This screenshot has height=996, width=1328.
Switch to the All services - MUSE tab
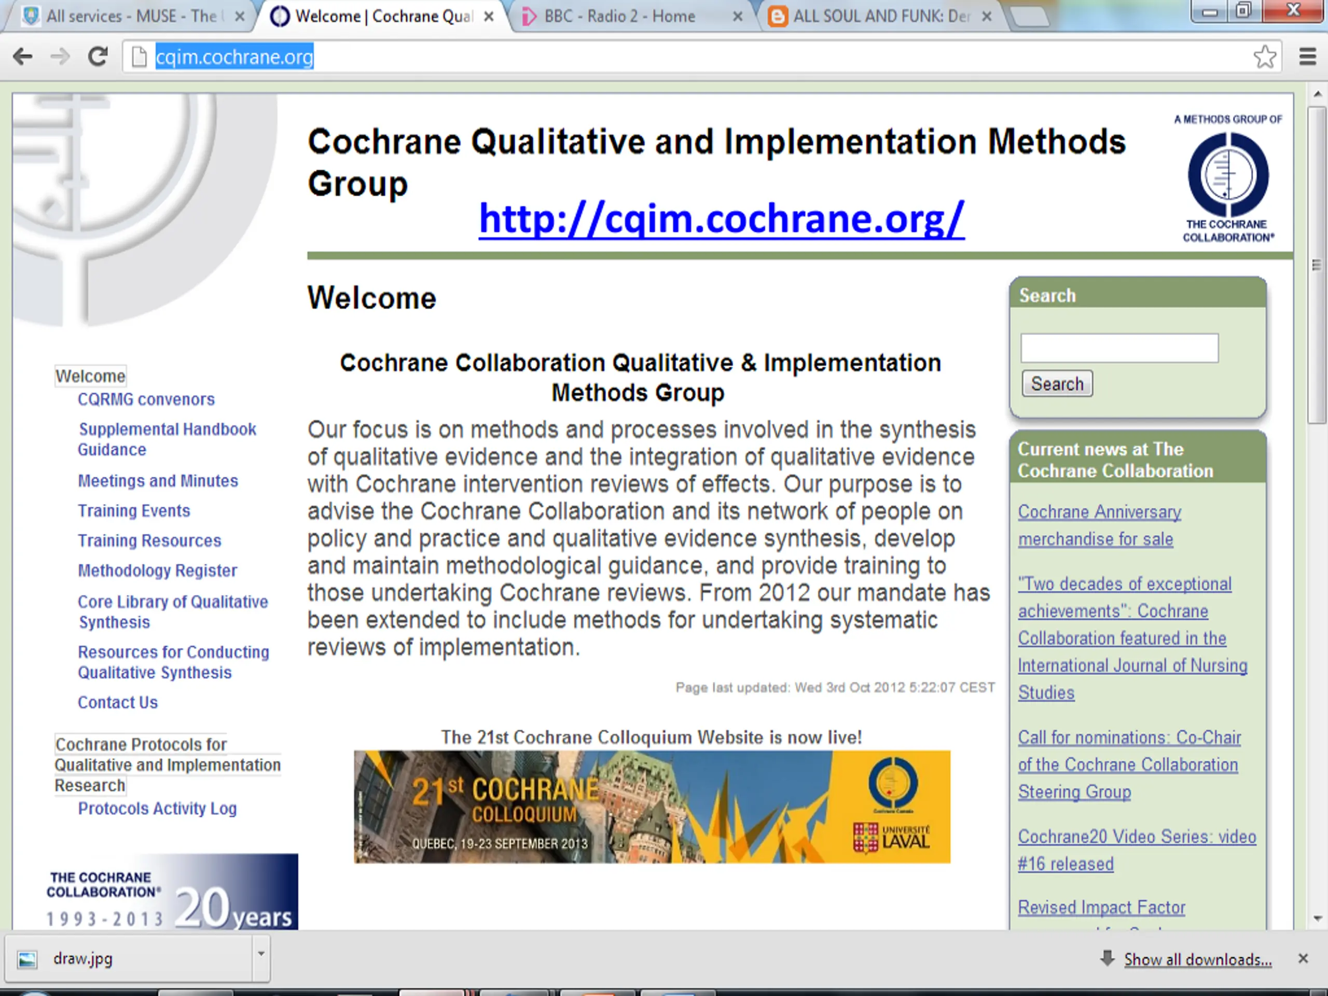pos(131,16)
